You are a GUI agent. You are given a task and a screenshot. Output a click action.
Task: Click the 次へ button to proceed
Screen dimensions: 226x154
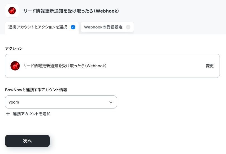(x=27, y=141)
